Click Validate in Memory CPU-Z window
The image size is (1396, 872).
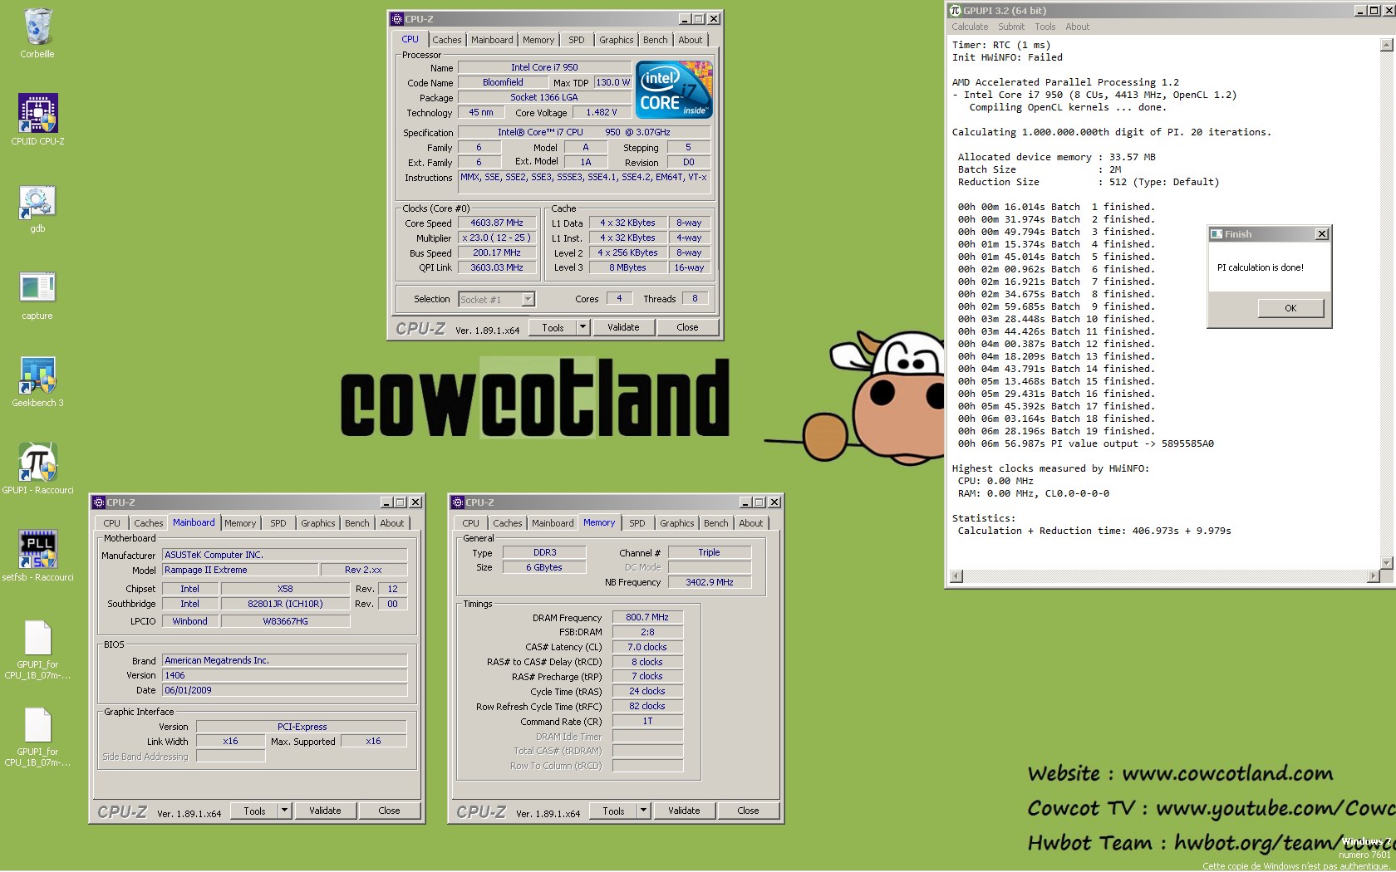pyautogui.click(x=684, y=811)
